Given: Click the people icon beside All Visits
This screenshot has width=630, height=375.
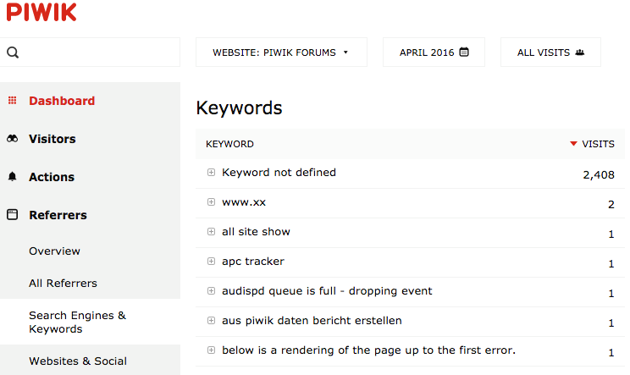Looking at the screenshot, I should (580, 52).
